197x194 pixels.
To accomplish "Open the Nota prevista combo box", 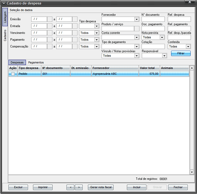I will [162, 38].
